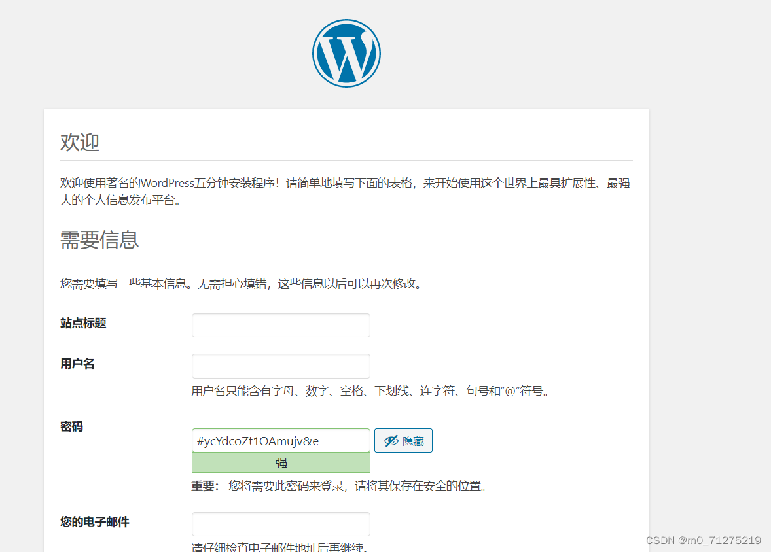771x552 pixels.
Task: Click the 您的电子邮件 label
Action: tap(94, 521)
